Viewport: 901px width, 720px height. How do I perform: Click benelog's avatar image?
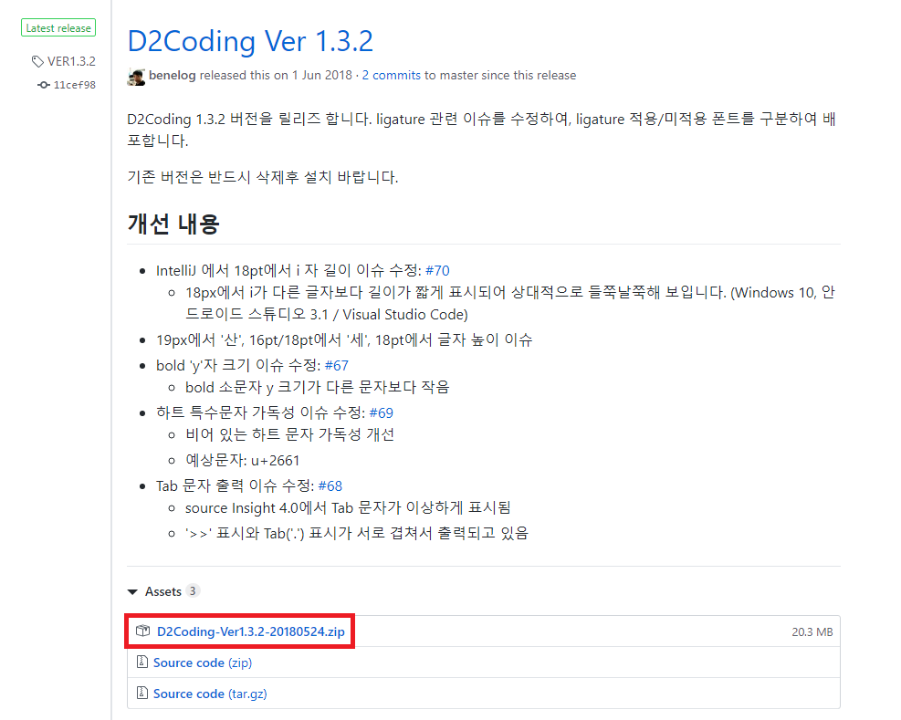pos(136,77)
